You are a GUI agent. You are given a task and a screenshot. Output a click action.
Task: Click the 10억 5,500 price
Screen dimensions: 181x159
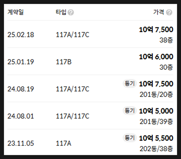(156, 138)
